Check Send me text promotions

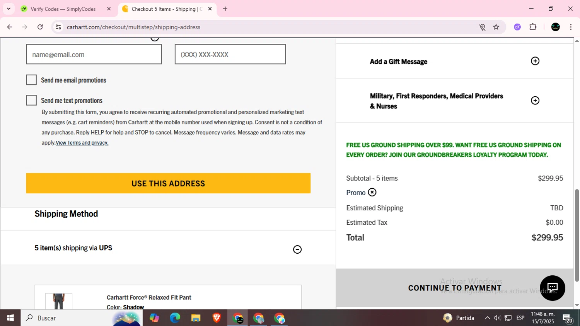(x=31, y=100)
